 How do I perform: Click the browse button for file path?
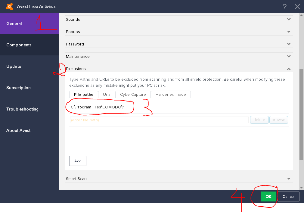pos(278,120)
